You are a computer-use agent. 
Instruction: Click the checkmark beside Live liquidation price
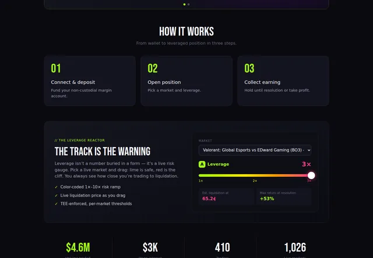56,196
